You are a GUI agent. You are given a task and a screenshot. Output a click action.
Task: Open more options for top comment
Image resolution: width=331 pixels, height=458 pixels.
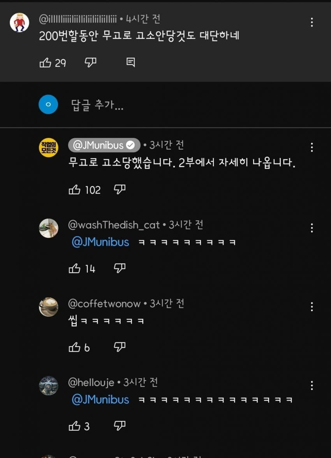click(312, 22)
